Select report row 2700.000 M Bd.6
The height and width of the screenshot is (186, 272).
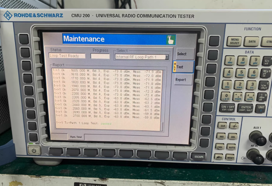click(x=108, y=117)
